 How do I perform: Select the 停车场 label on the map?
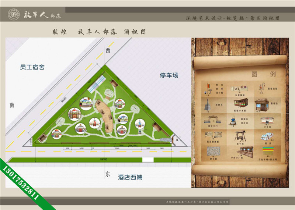click(x=169, y=75)
